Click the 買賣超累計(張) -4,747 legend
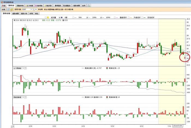Viewport: 191px width, 128px height. 92,68
